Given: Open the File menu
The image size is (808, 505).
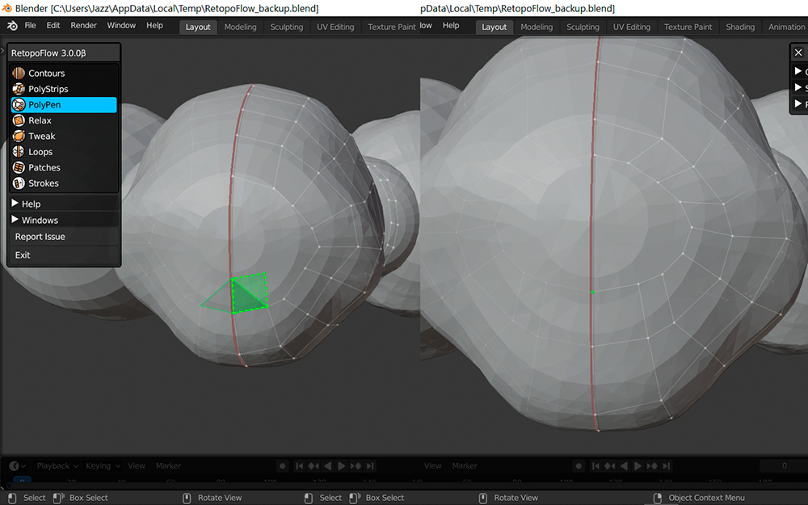Looking at the screenshot, I should pyautogui.click(x=31, y=25).
